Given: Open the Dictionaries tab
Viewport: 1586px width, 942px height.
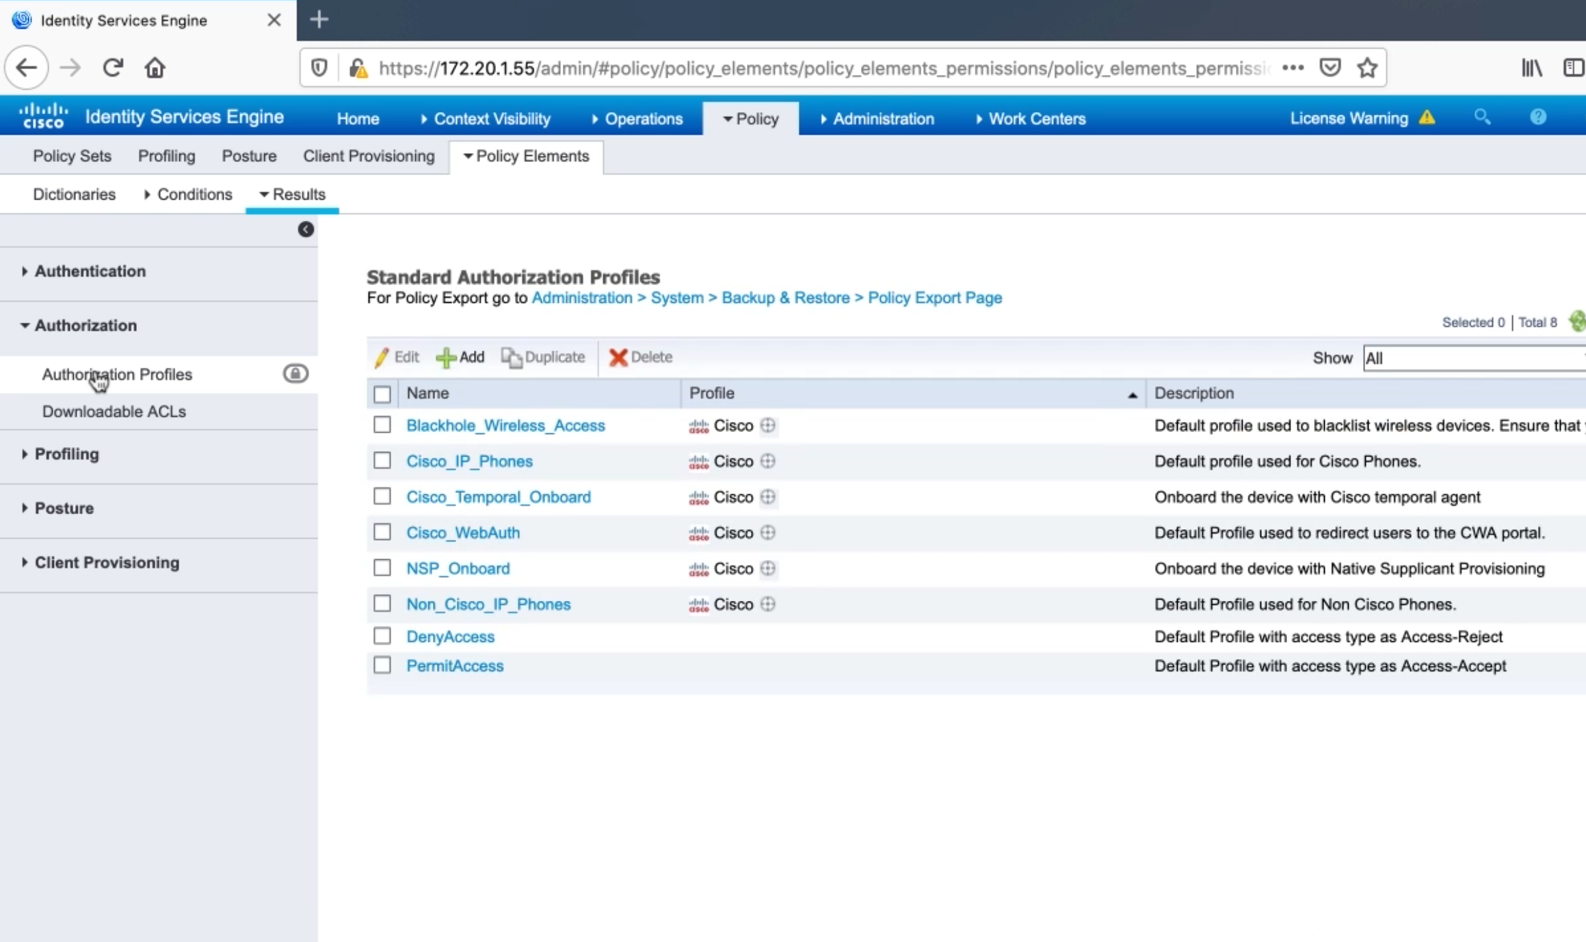Looking at the screenshot, I should [x=74, y=194].
